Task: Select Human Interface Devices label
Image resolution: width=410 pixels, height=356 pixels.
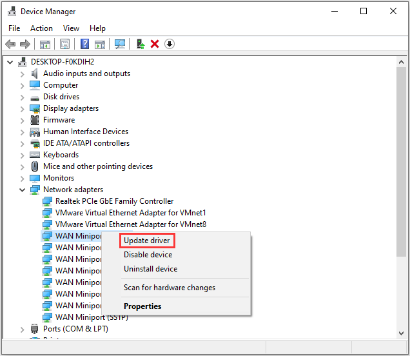Action: 86,132
